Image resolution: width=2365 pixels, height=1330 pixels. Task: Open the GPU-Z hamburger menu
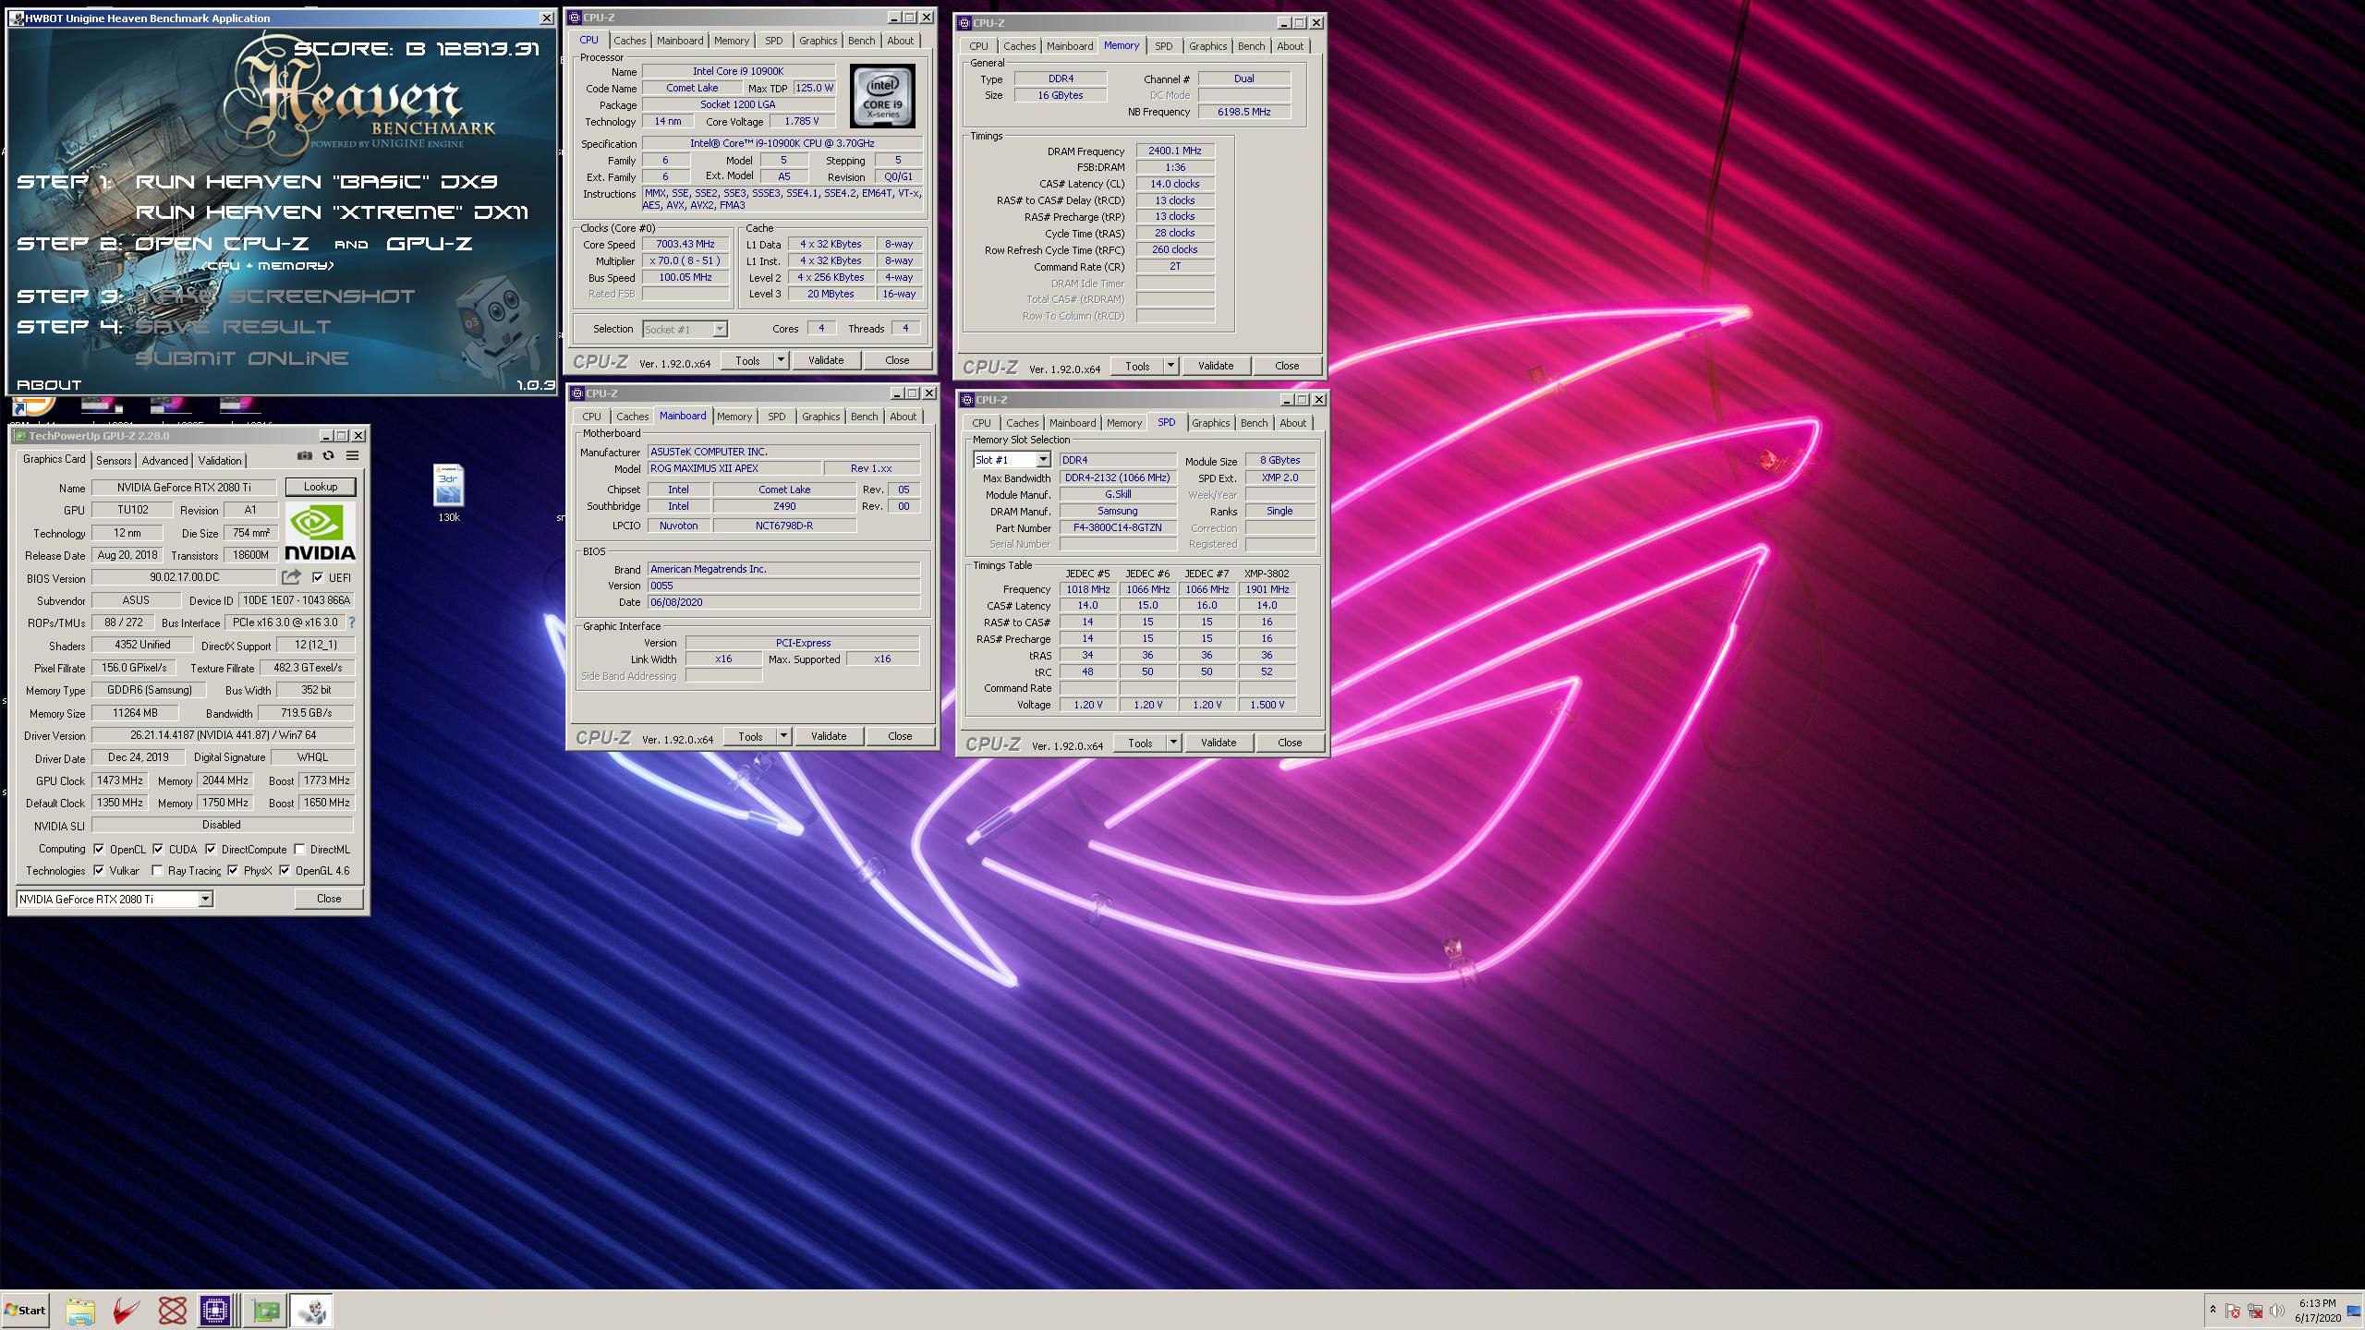pyautogui.click(x=352, y=455)
